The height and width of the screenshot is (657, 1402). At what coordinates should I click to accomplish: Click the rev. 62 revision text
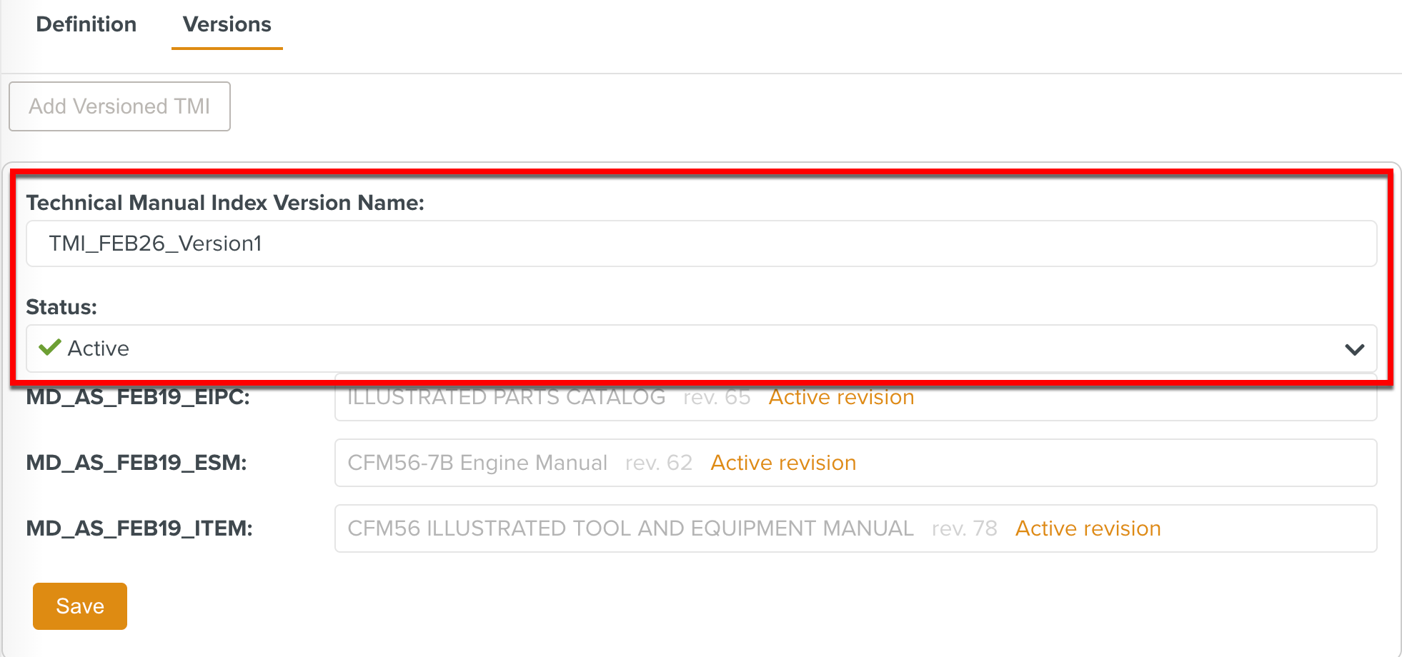659,463
